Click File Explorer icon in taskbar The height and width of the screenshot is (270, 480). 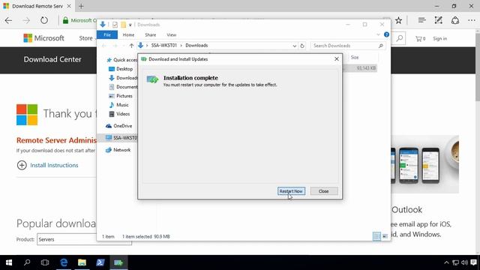tap(82, 262)
